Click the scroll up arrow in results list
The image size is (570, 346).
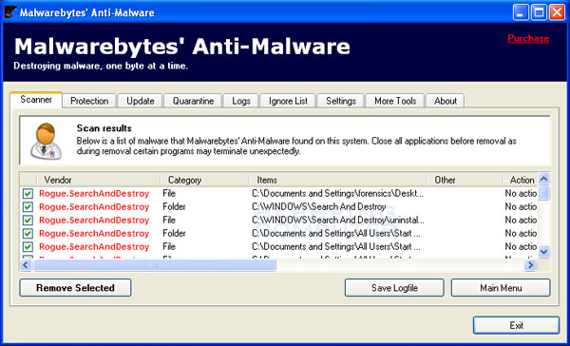[543, 179]
